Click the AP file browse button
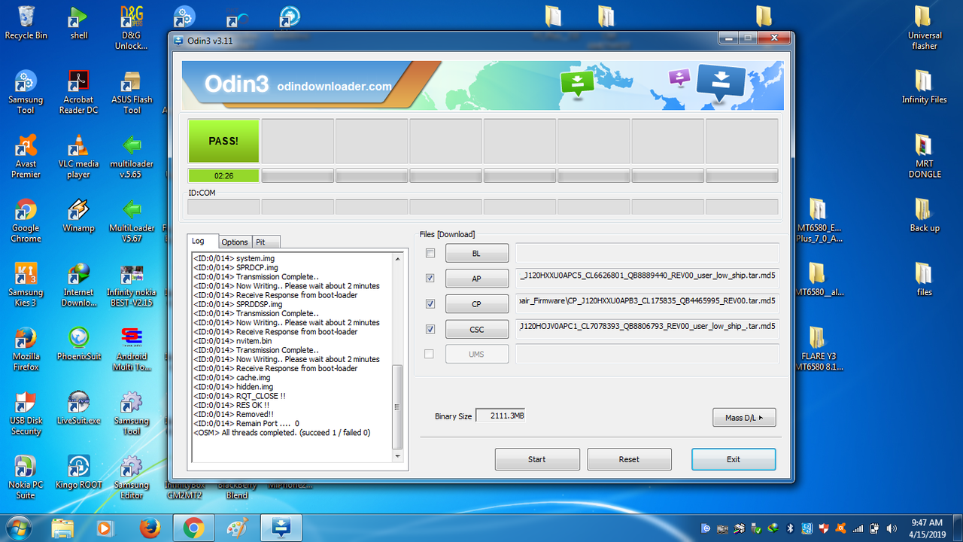963x542 pixels. [x=477, y=279]
